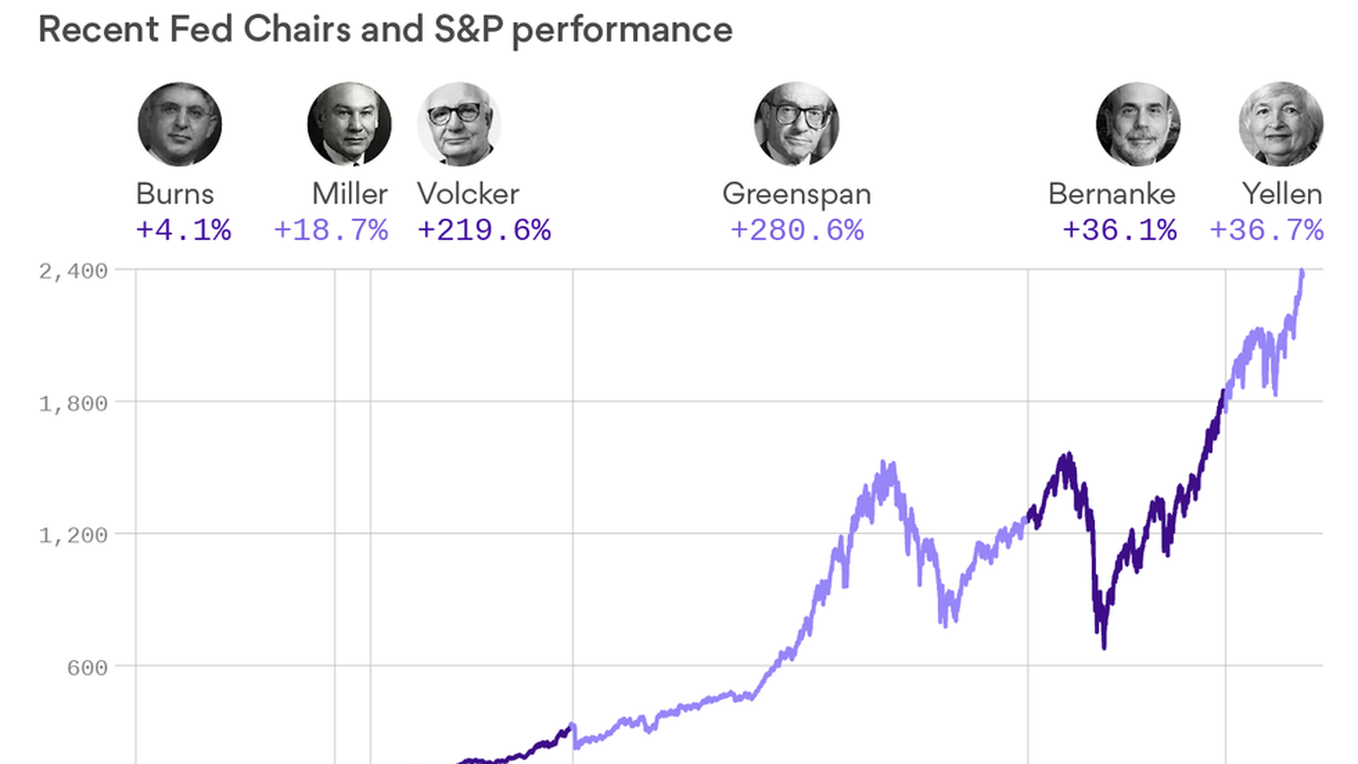Click the +4.1% performance figure
1358x764 pixels.
point(183,231)
